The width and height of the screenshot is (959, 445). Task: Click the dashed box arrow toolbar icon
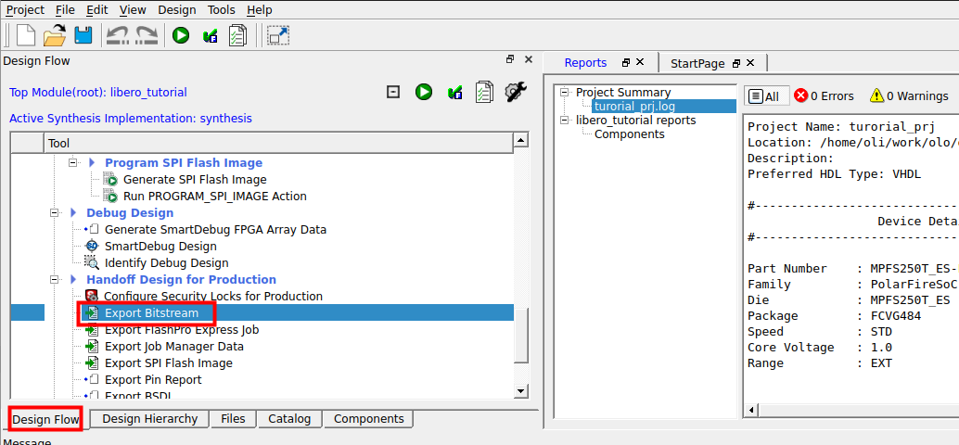tap(279, 35)
